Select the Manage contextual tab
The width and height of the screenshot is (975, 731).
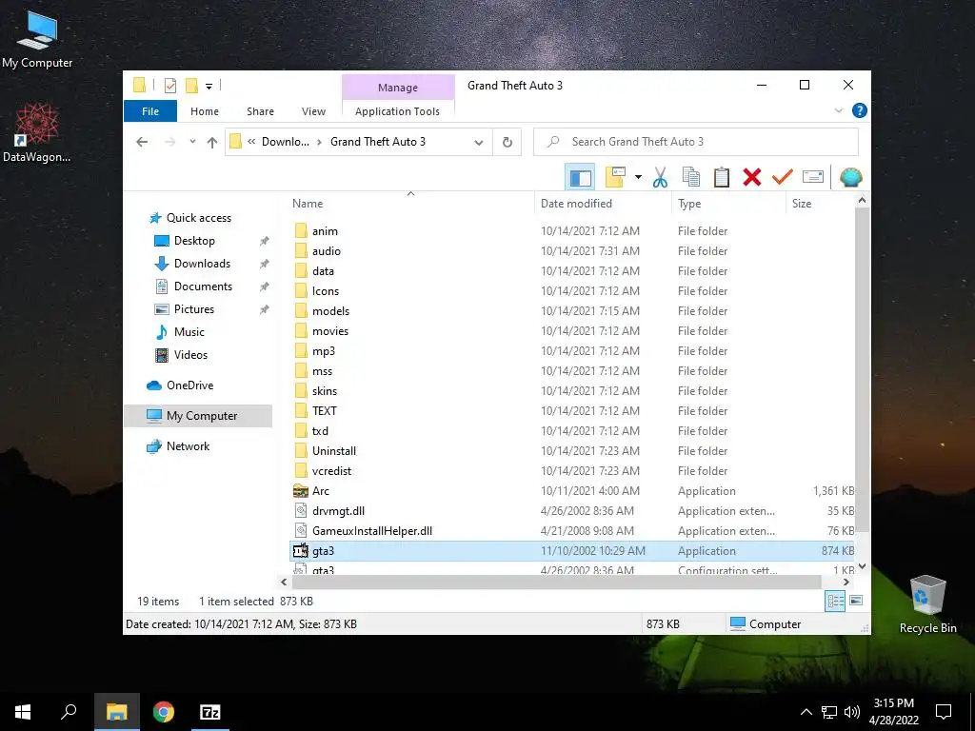point(398,88)
